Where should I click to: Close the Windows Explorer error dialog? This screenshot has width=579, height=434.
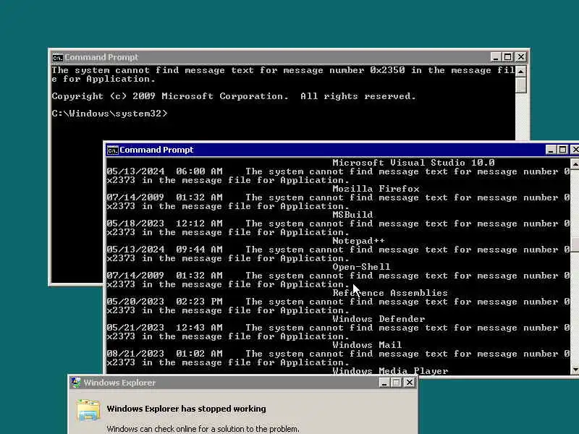410,383
